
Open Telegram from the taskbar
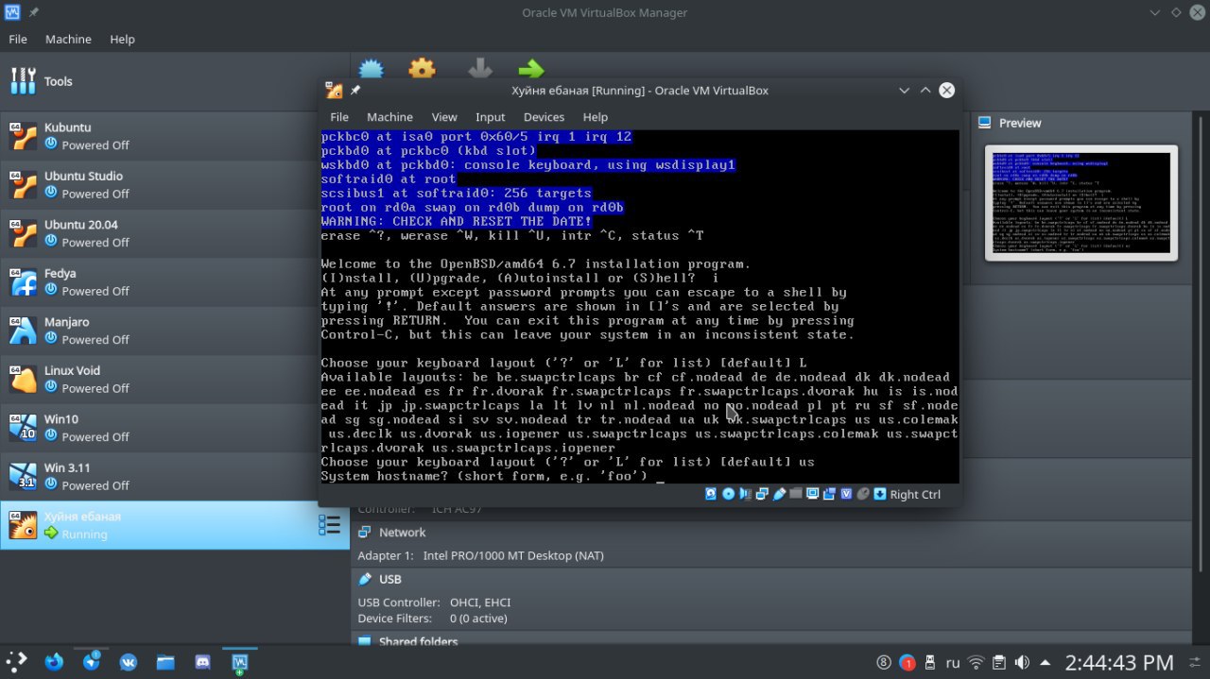92,662
